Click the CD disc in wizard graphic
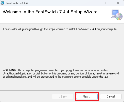124x102 pixels. [119, 16]
